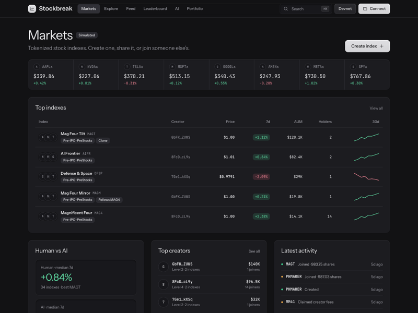Click the $513.15 MSFTx price
Viewport: 418px width, 313px height.
pyautogui.click(x=179, y=76)
